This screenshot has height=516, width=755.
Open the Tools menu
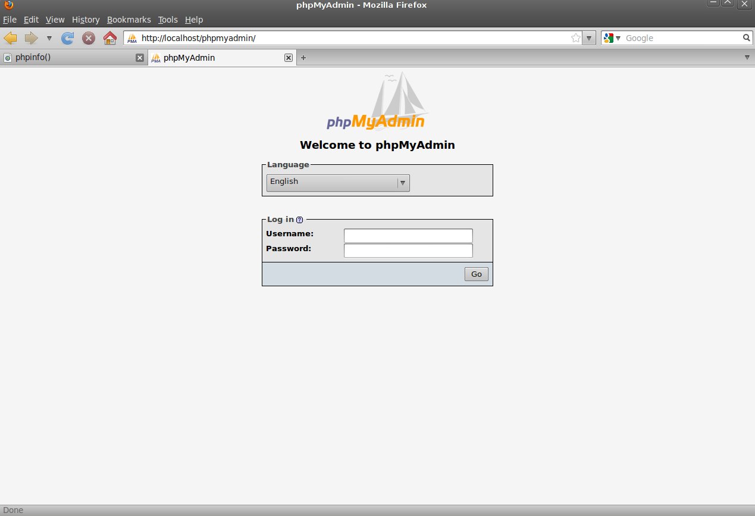pos(168,20)
